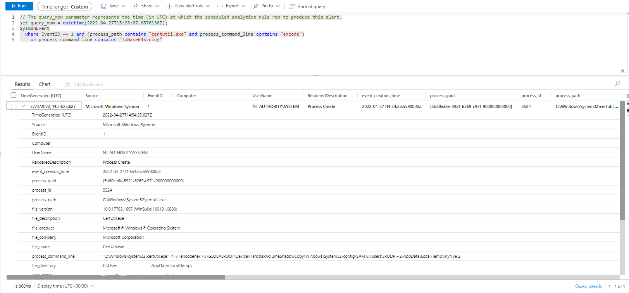Click the Format query icon

(292, 7)
